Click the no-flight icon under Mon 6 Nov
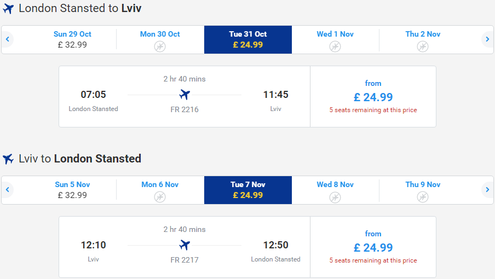The height and width of the screenshot is (279, 495). pyautogui.click(x=160, y=197)
